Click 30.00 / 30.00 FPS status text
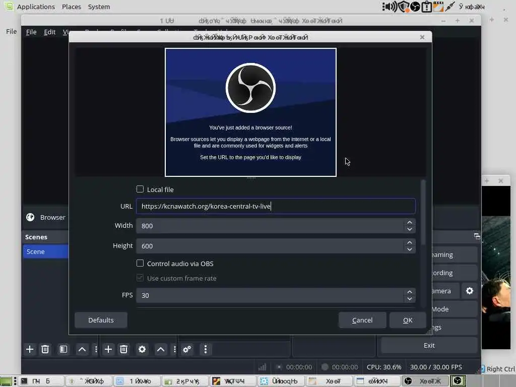Image resolution: width=516 pixels, height=387 pixels. (436, 367)
